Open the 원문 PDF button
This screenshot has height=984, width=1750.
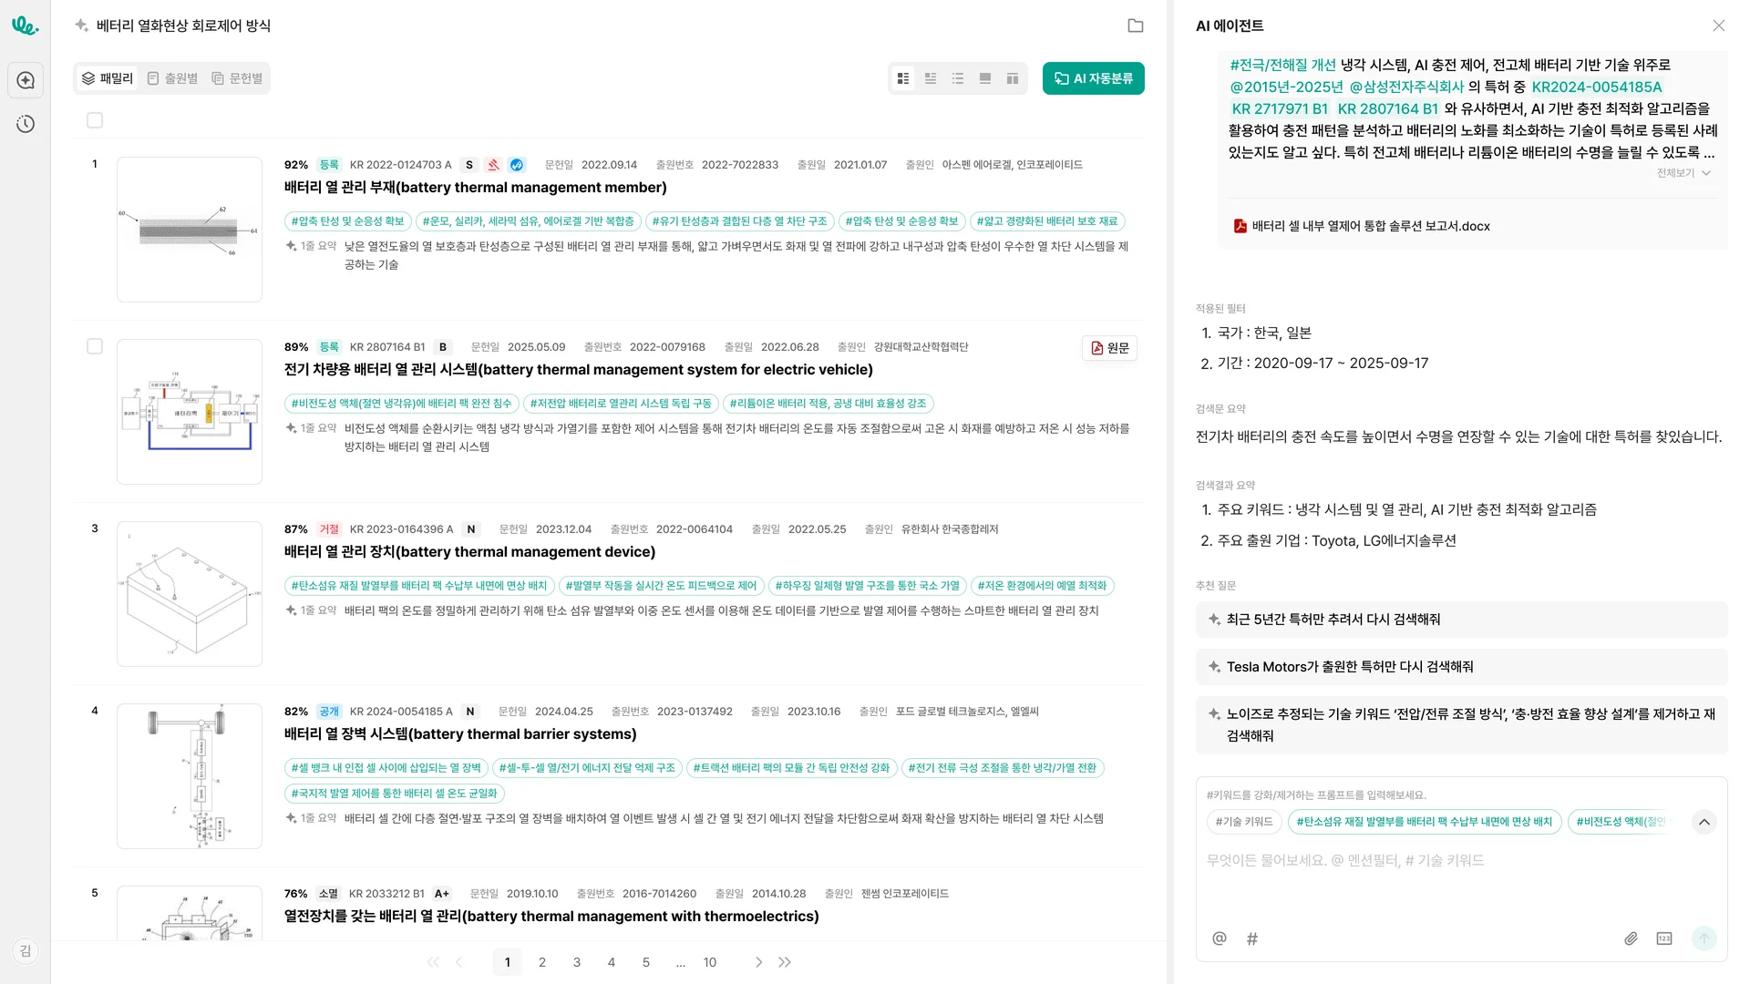coord(1109,348)
